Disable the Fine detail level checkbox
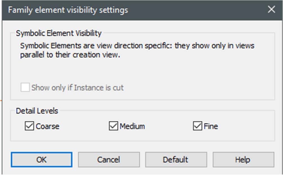Screen dimensions: 283x175 click(x=197, y=126)
